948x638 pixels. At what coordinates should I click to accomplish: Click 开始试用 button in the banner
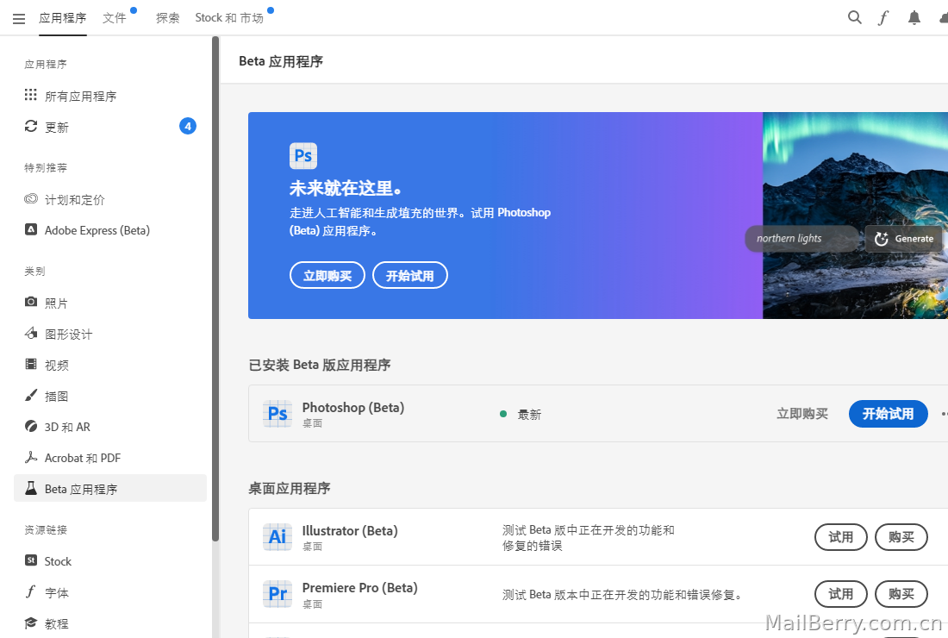coord(410,275)
